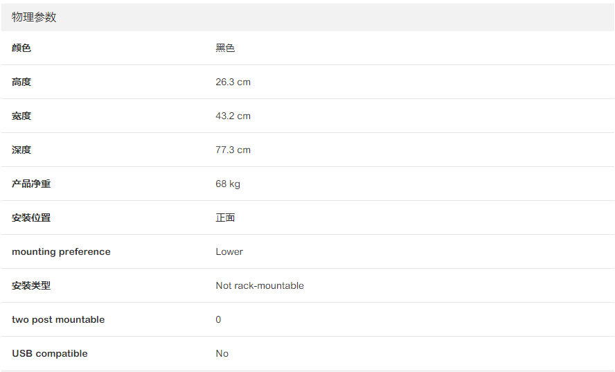Click the No value for USB compatible

(x=222, y=353)
